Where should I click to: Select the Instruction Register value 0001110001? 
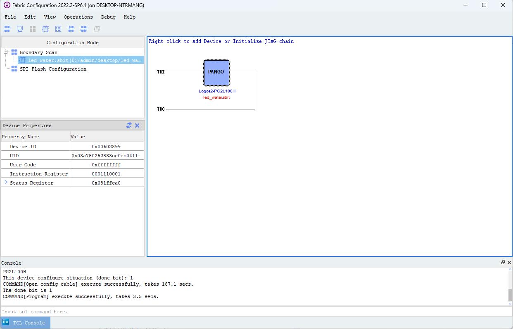106,174
